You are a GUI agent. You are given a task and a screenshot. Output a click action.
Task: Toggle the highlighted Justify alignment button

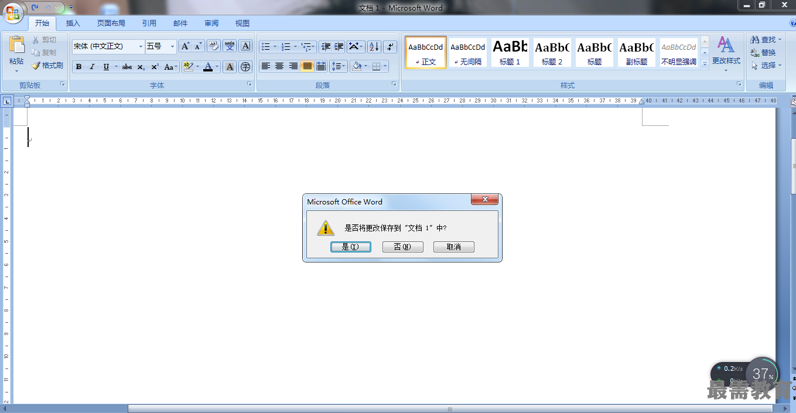click(308, 66)
